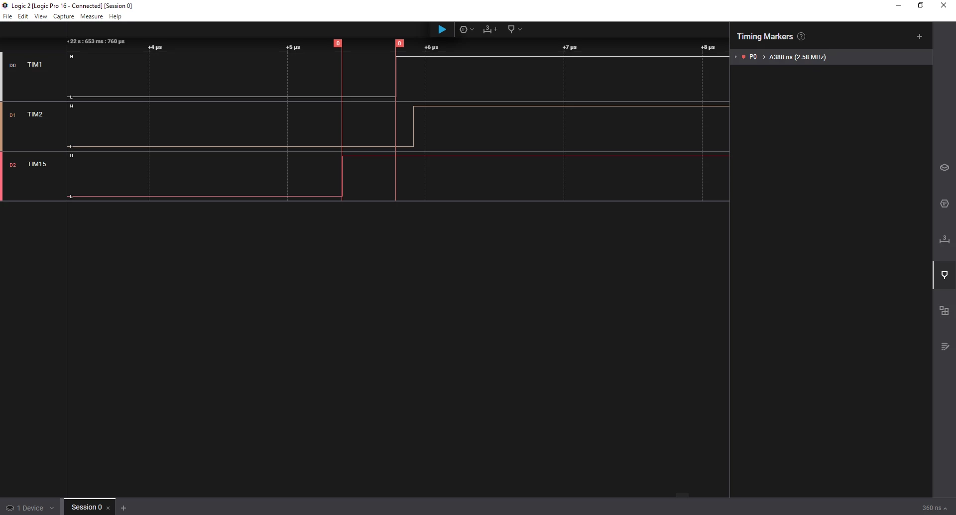
Task: Select the TIM2 channel label
Action: (35, 114)
